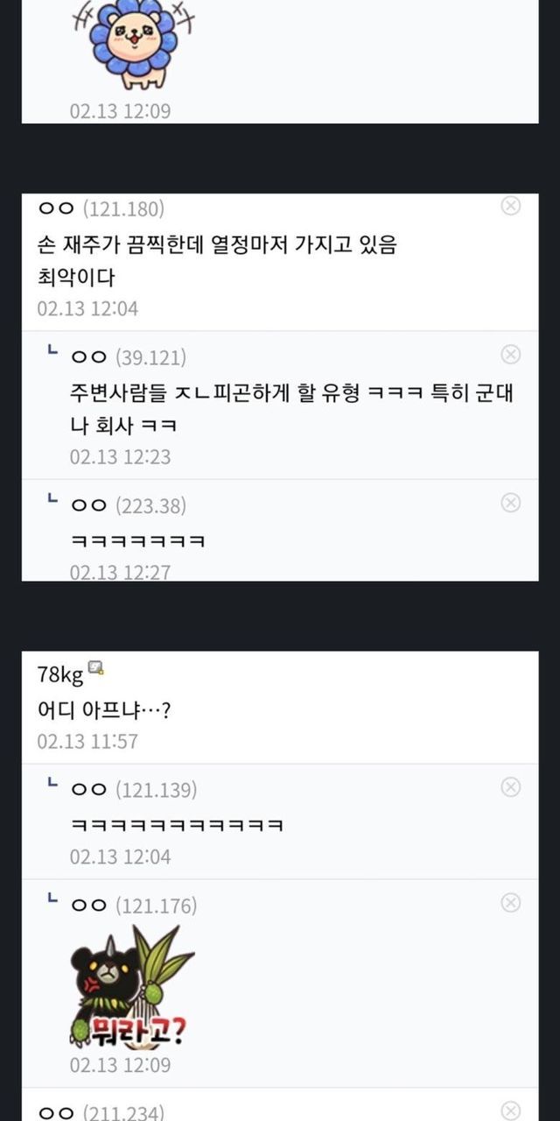Reply to the comment '손 재주가 끔찍한데'
This screenshot has height=1121, width=560.
(217, 245)
